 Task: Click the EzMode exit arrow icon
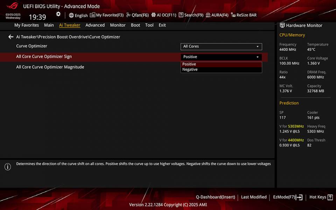click(299, 197)
